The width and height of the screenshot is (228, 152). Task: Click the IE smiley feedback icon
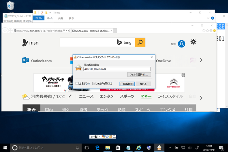(214, 31)
